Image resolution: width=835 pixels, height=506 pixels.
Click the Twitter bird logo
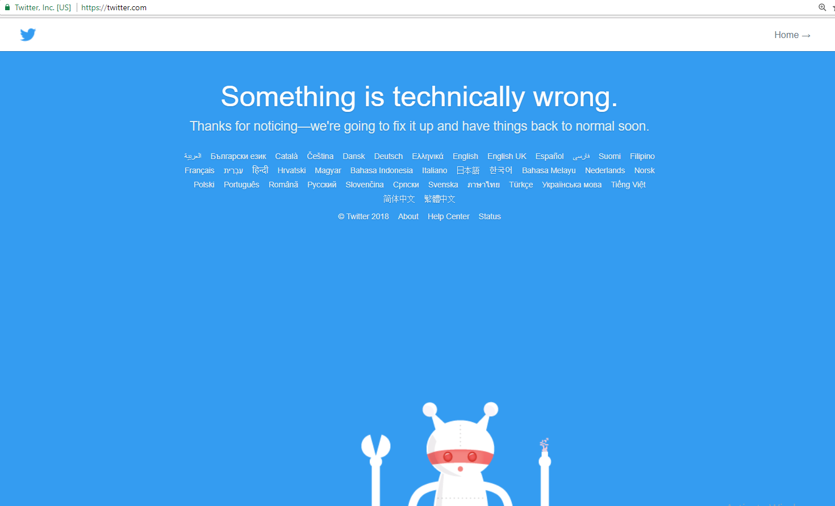[x=28, y=35]
